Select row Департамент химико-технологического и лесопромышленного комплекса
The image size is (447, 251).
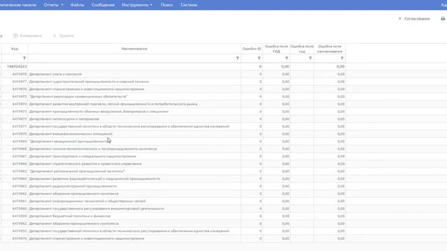point(173,149)
